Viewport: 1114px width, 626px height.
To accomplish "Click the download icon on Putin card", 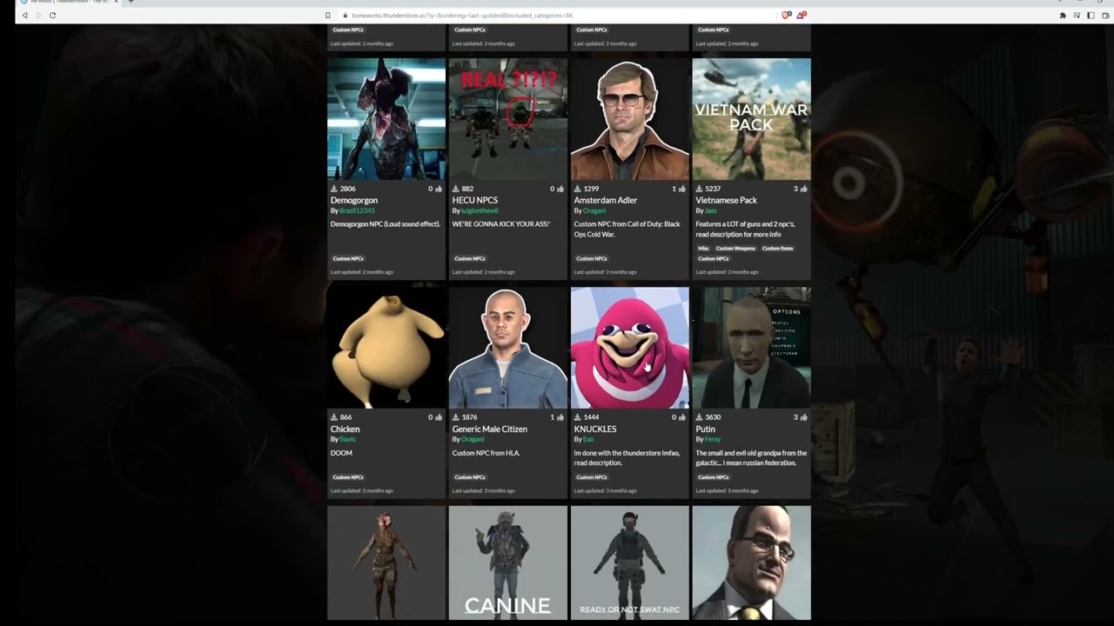I will click(x=700, y=416).
